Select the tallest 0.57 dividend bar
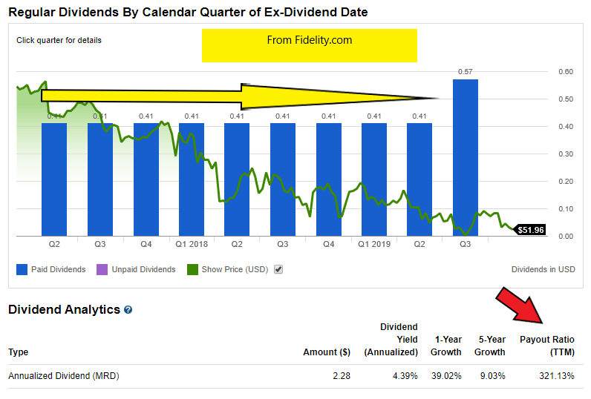591x399 pixels. [465, 157]
